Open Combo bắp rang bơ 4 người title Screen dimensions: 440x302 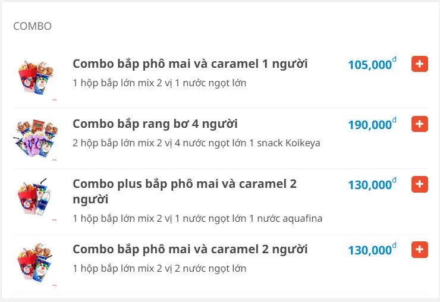(x=155, y=124)
